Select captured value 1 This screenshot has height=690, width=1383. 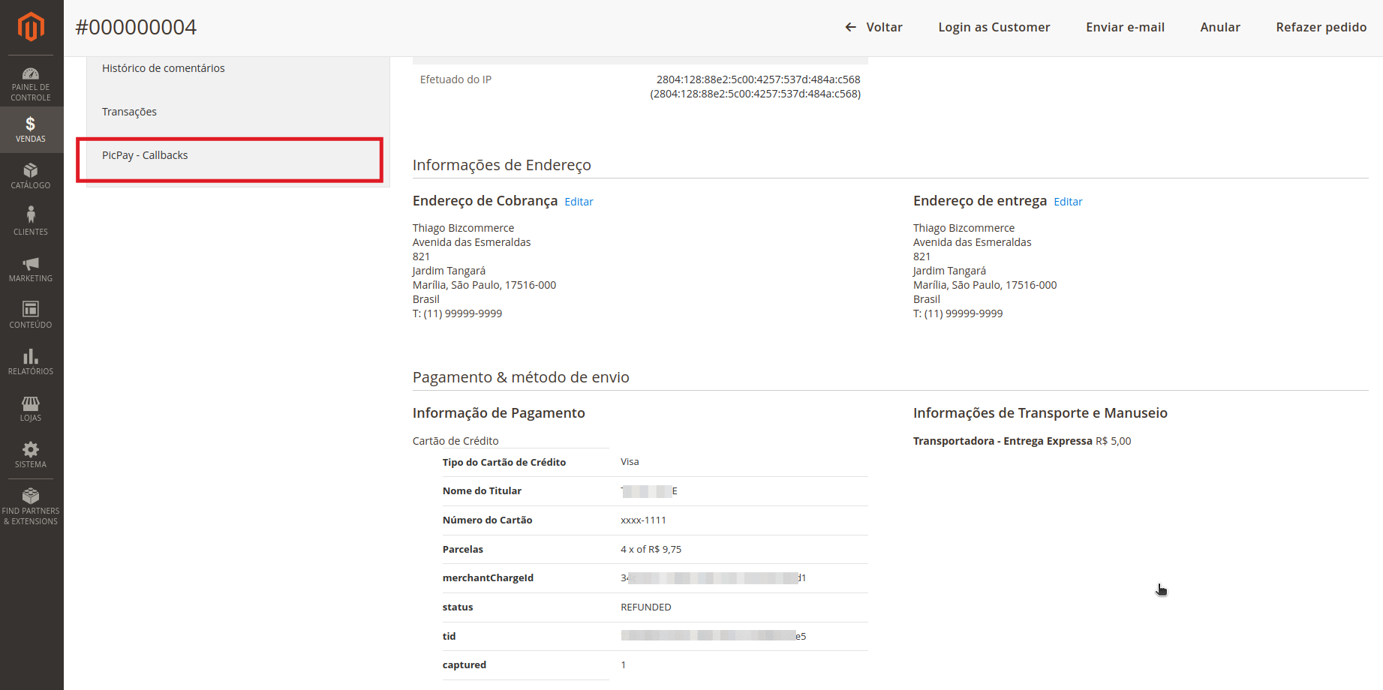pos(623,664)
